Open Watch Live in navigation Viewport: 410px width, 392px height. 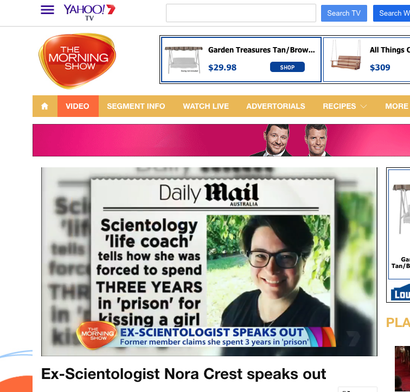pos(206,106)
